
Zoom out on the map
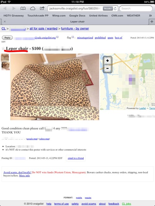(108, 68)
